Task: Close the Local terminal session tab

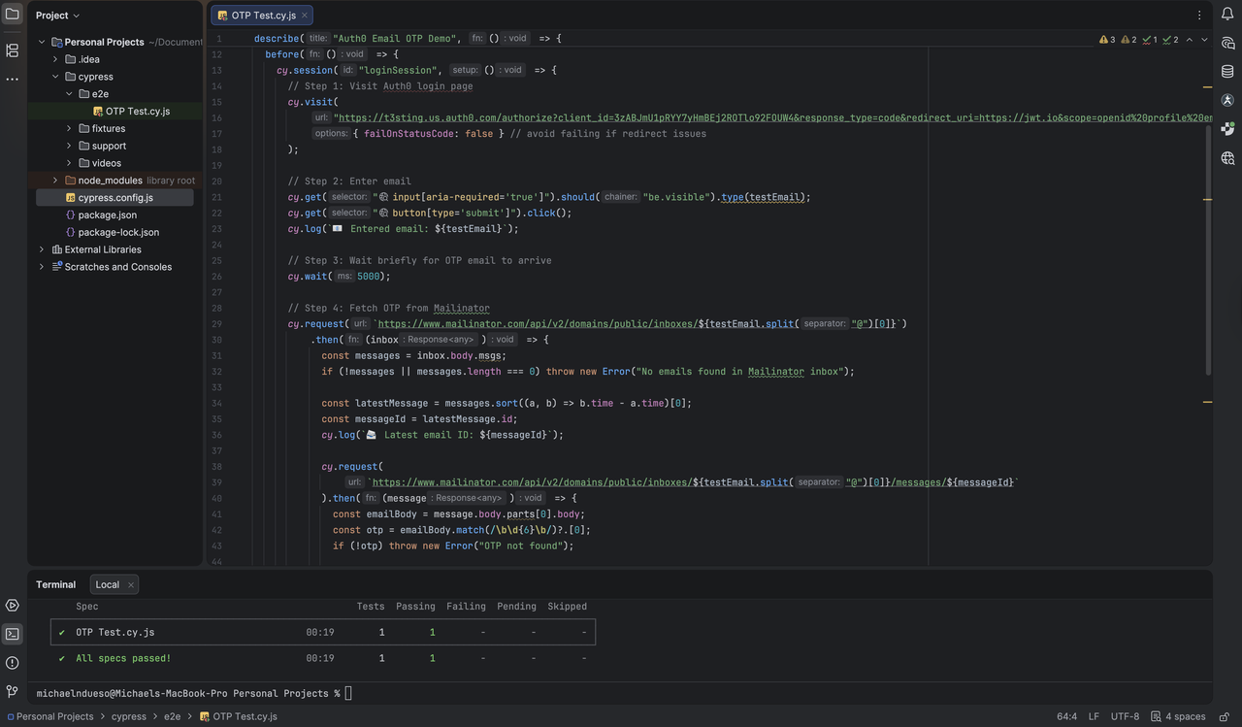Action: pos(131,584)
